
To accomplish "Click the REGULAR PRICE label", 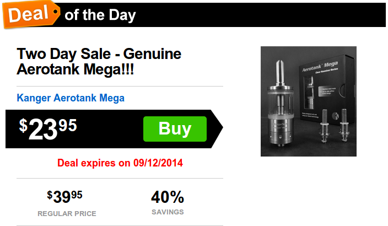I will coord(67,214).
